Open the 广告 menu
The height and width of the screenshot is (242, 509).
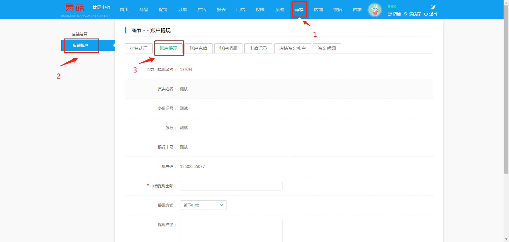point(202,10)
